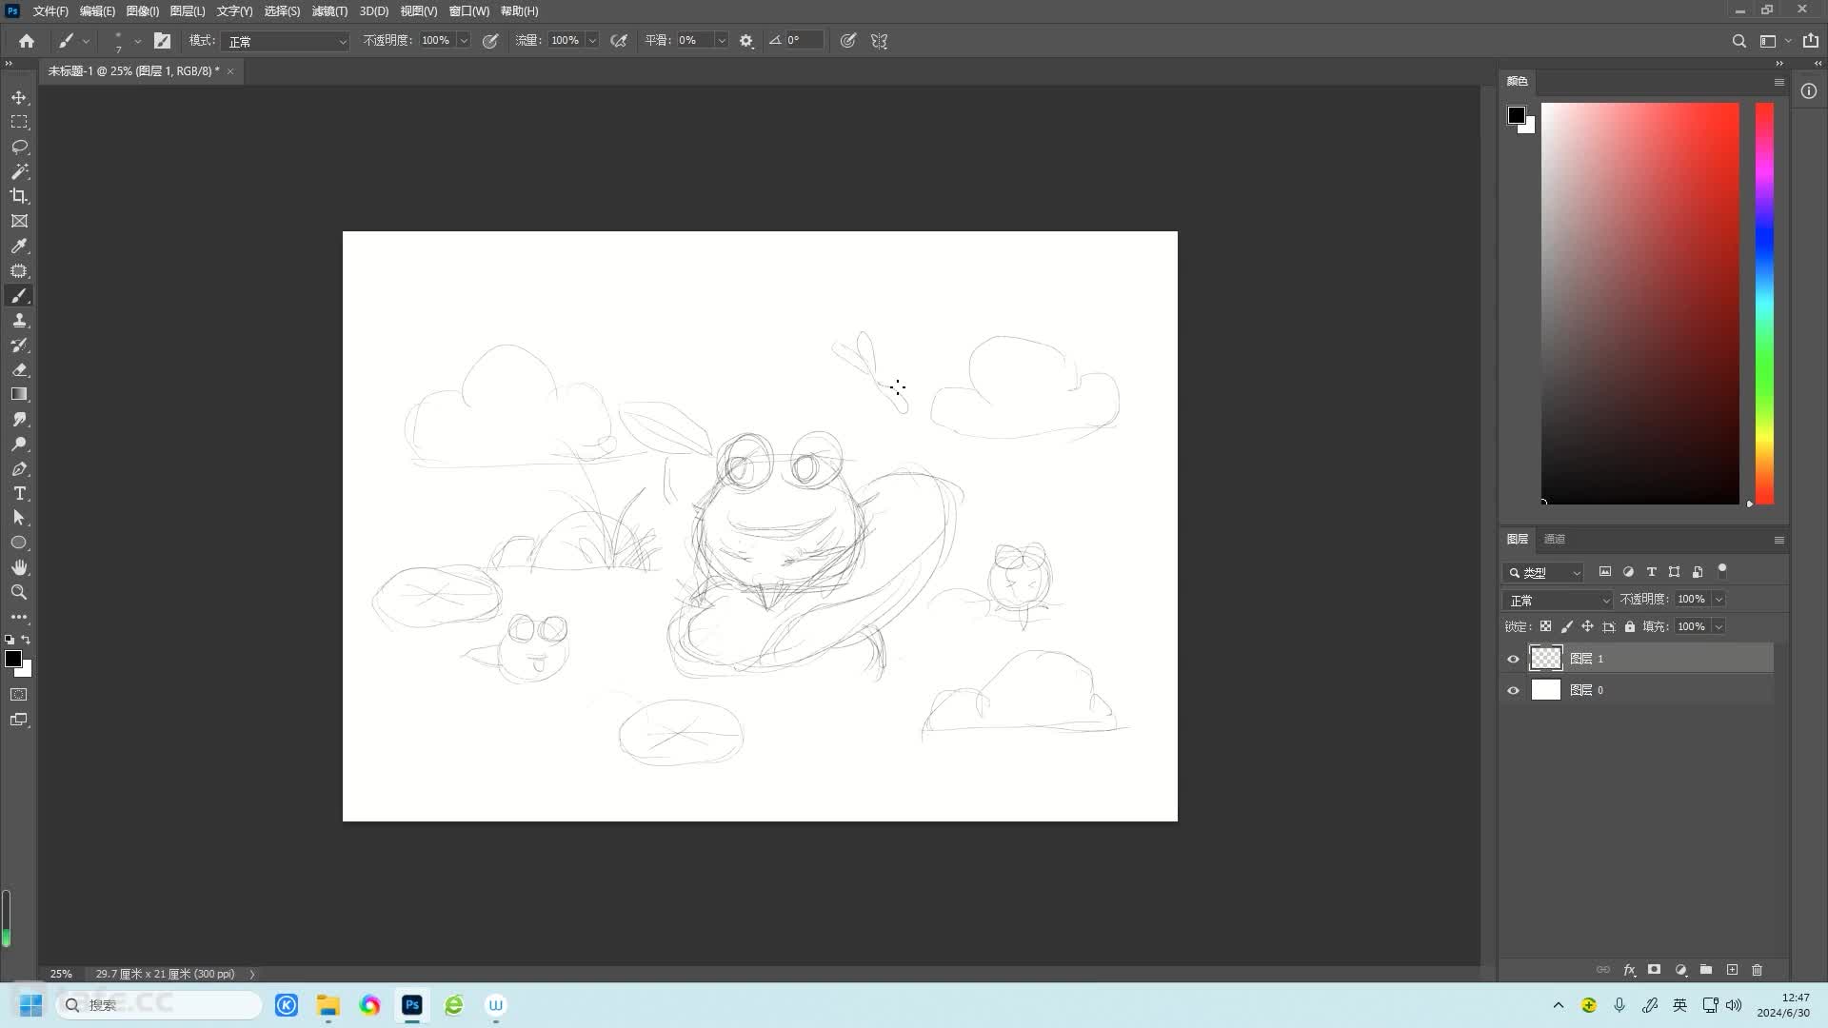Open the 滤镜(T) menu

tap(329, 11)
